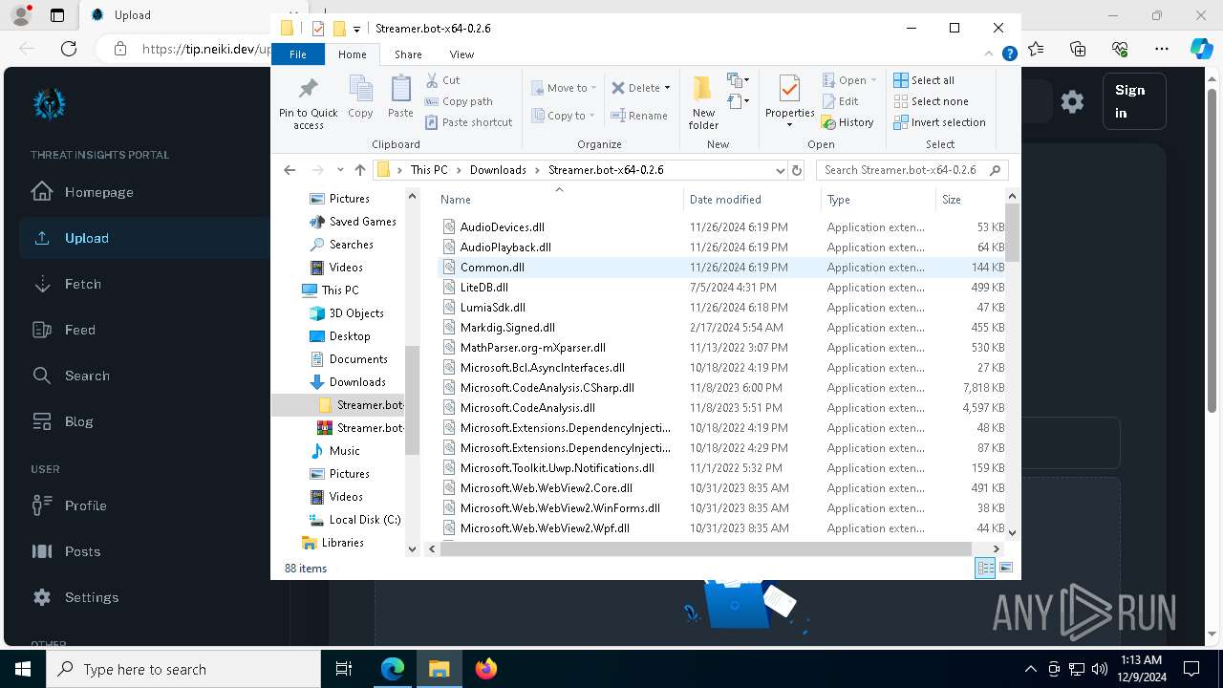Click Select all in ribbon

pos(924,80)
